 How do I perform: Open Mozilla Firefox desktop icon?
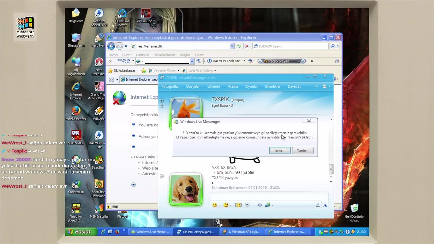[x=76, y=114]
